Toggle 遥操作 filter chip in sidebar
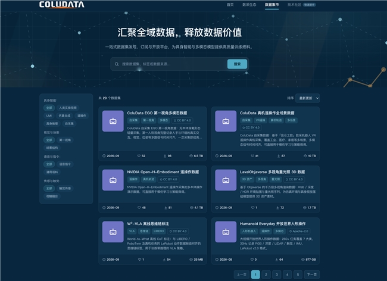Image resolution: width=387 pixels, height=281 pixels. pyautogui.click(x=82, y=115)
